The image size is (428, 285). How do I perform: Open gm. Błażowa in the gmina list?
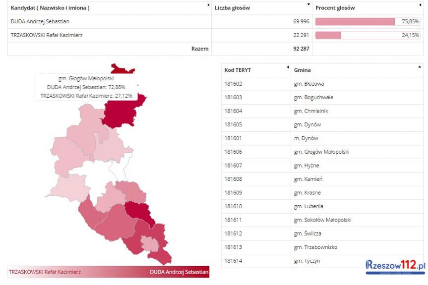308,84
